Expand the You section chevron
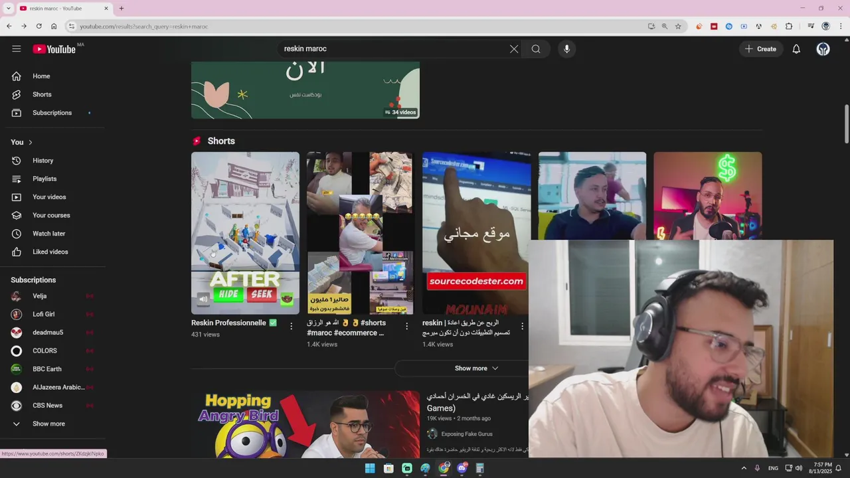The image size is (850, 478). [30, 142]
